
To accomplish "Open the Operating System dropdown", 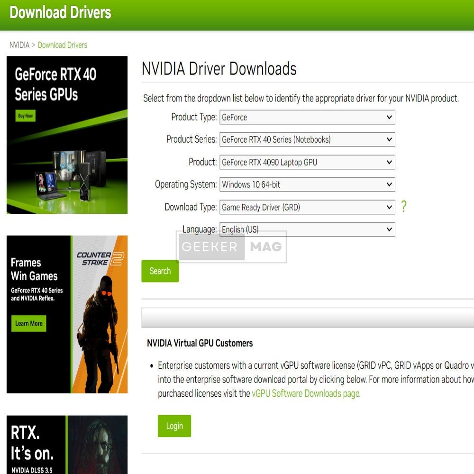I will 307,184.
